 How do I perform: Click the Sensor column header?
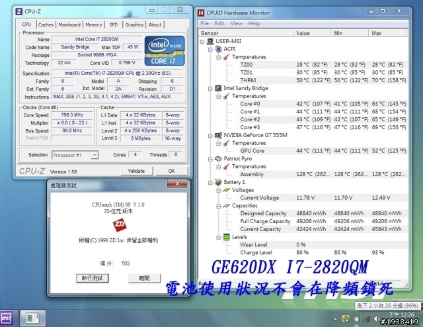[x=246, y=33]
